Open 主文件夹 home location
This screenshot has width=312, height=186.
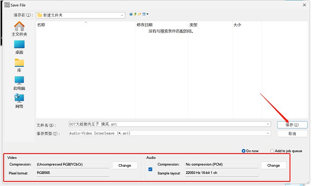[x=19, y=29]
